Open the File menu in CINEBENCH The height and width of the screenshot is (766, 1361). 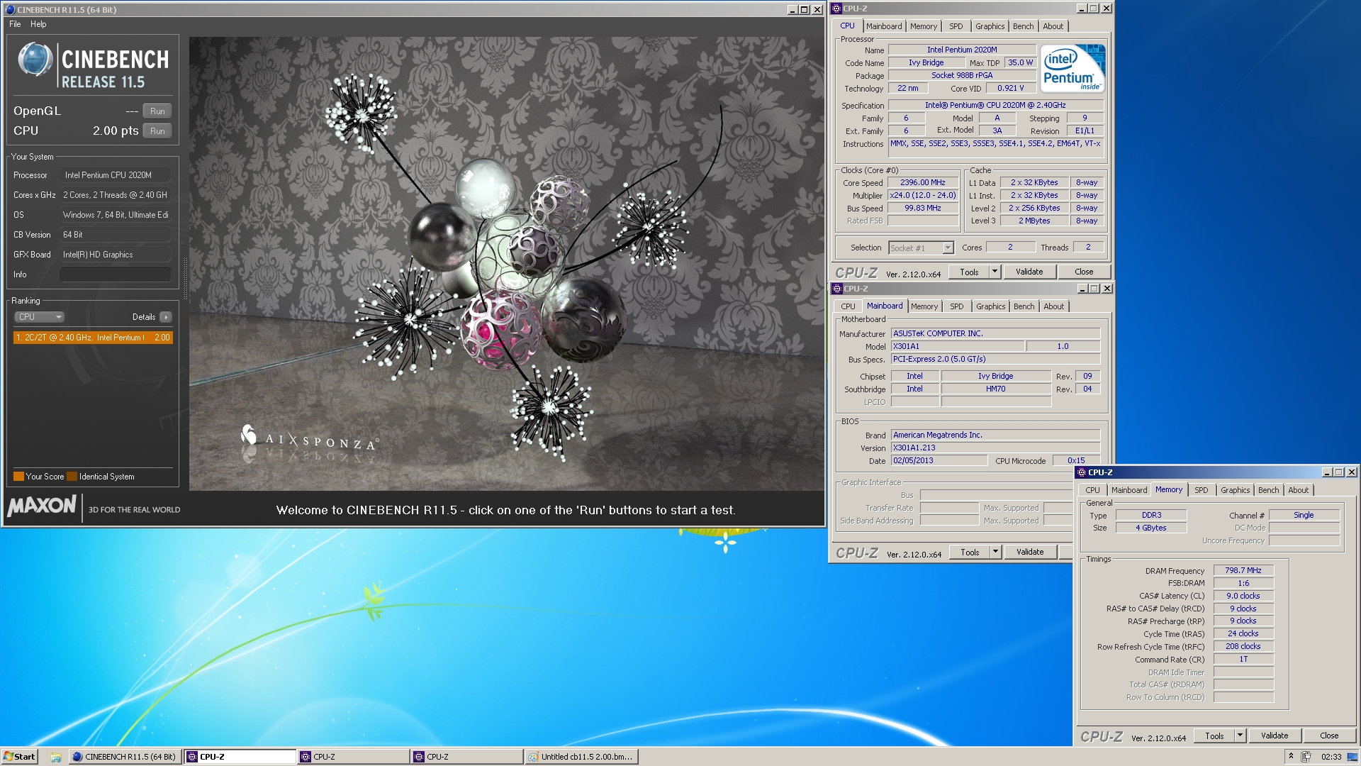coord(15,24)
